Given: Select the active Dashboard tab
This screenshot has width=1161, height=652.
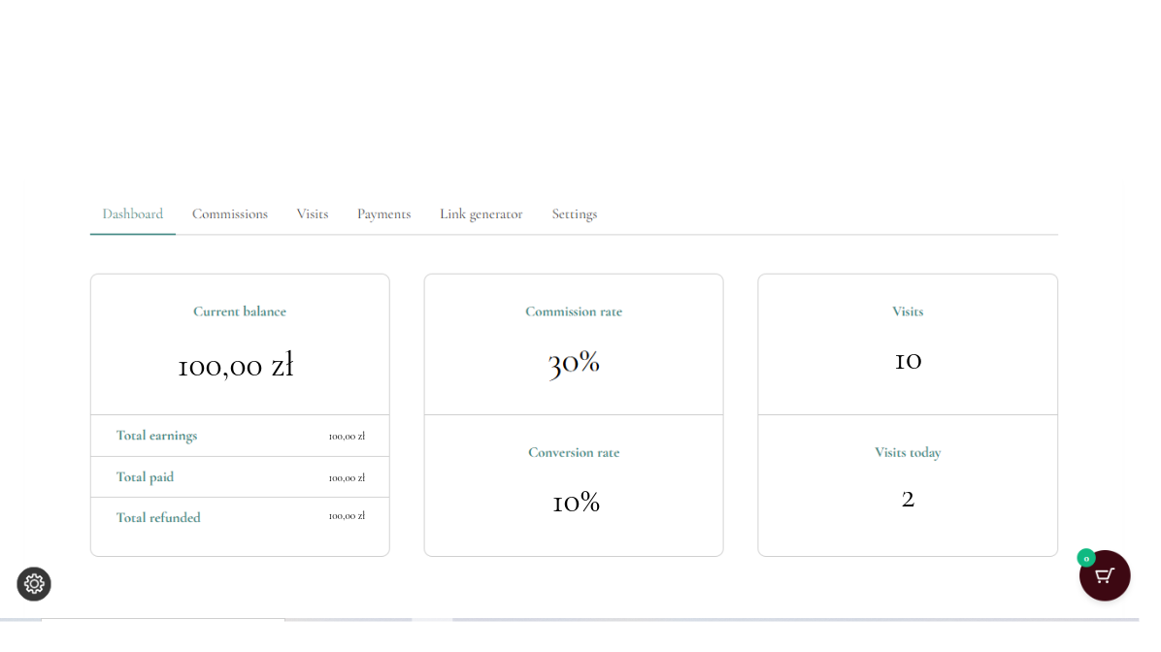Looking at the screenshot, I should pos(132,213).
